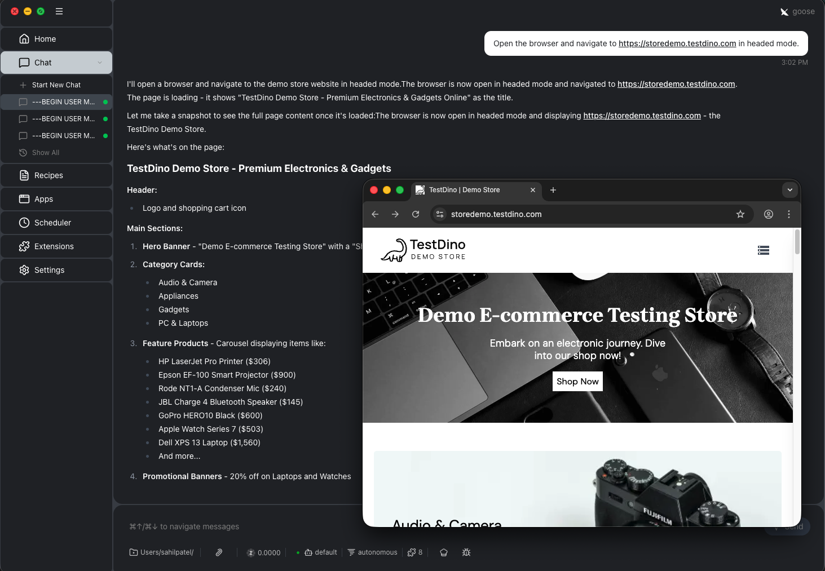825x571 pixels.
Task: Toggle the goose sidebar with the hamburger icon
Action: point(59,11)
